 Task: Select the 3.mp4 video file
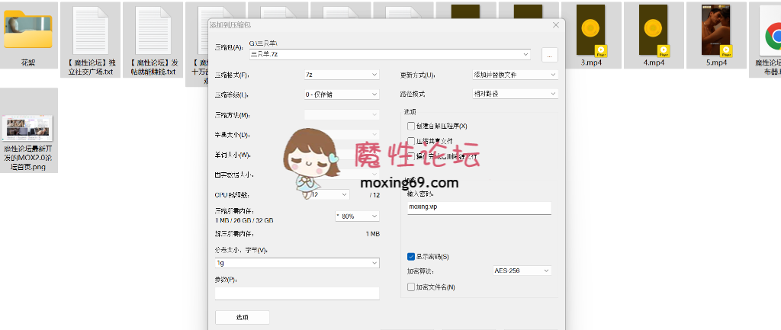(x=591, y=30)
